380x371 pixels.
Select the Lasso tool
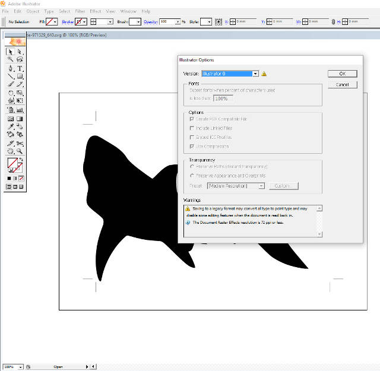pyautogui.click(x=20, y=59)
